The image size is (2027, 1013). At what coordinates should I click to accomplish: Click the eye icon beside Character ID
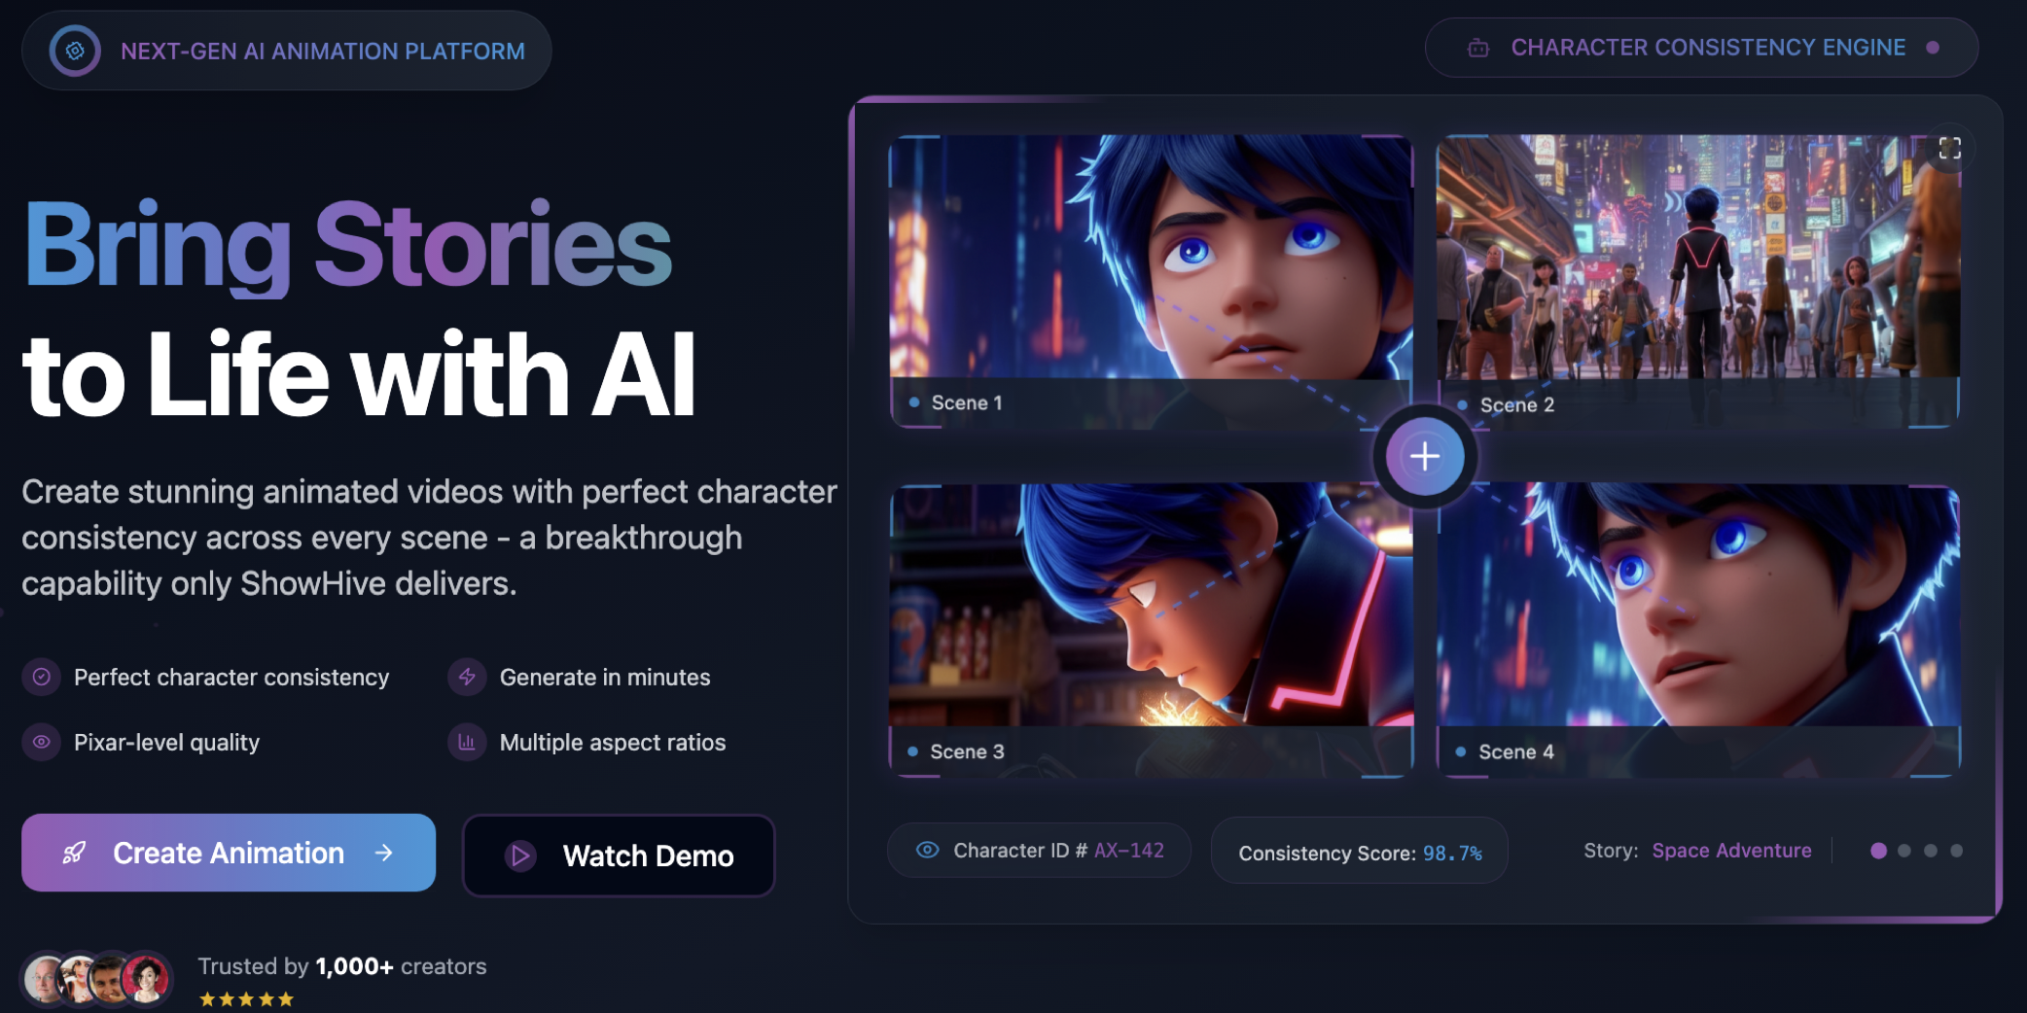[927, 850]
